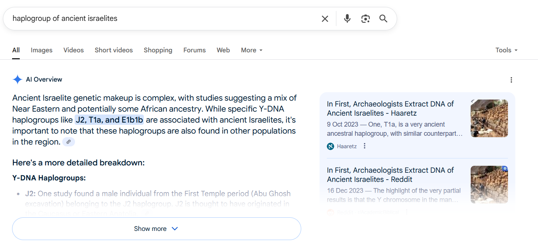Clear the search query with X icon
This screenshot has width=538, height=247.
325,19
